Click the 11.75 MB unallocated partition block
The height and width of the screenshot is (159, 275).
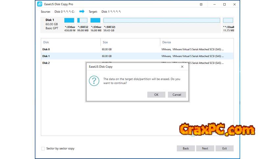(228, 20)
